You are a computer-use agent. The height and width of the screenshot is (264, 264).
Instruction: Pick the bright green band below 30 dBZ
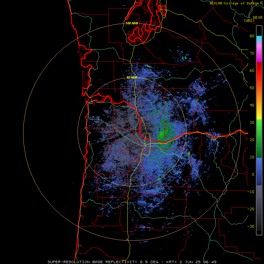(259, 125)
